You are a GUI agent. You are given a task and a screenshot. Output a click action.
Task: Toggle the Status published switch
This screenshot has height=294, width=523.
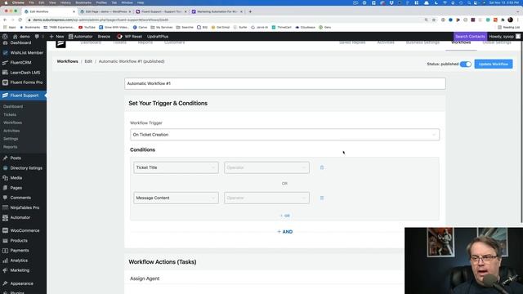[x=465, y=64]
